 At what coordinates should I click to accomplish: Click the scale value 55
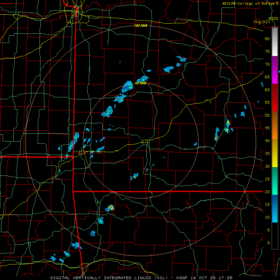click(x=267, y=102)
